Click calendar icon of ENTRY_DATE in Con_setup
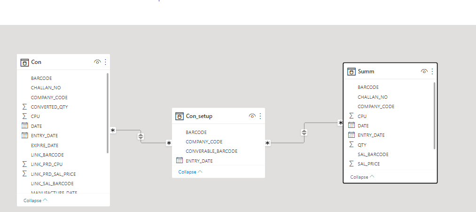 pyautogui.click(x=179, y=161)
